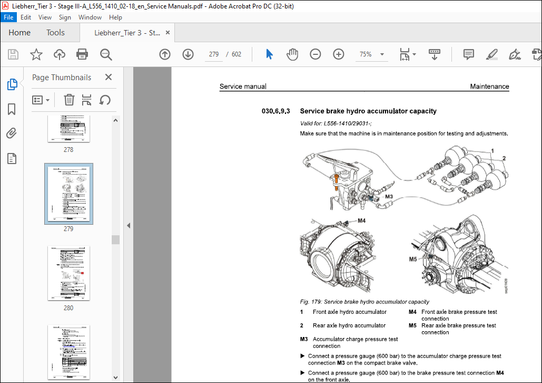Click the 'Service manual' page header text
The width and height of the screenshot is (542, 383).
(243, 86)
